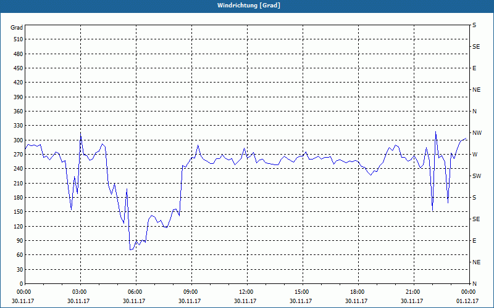494x308 pixels.
Task: Click the 15:00 time axis label
Action: [303, 291]
